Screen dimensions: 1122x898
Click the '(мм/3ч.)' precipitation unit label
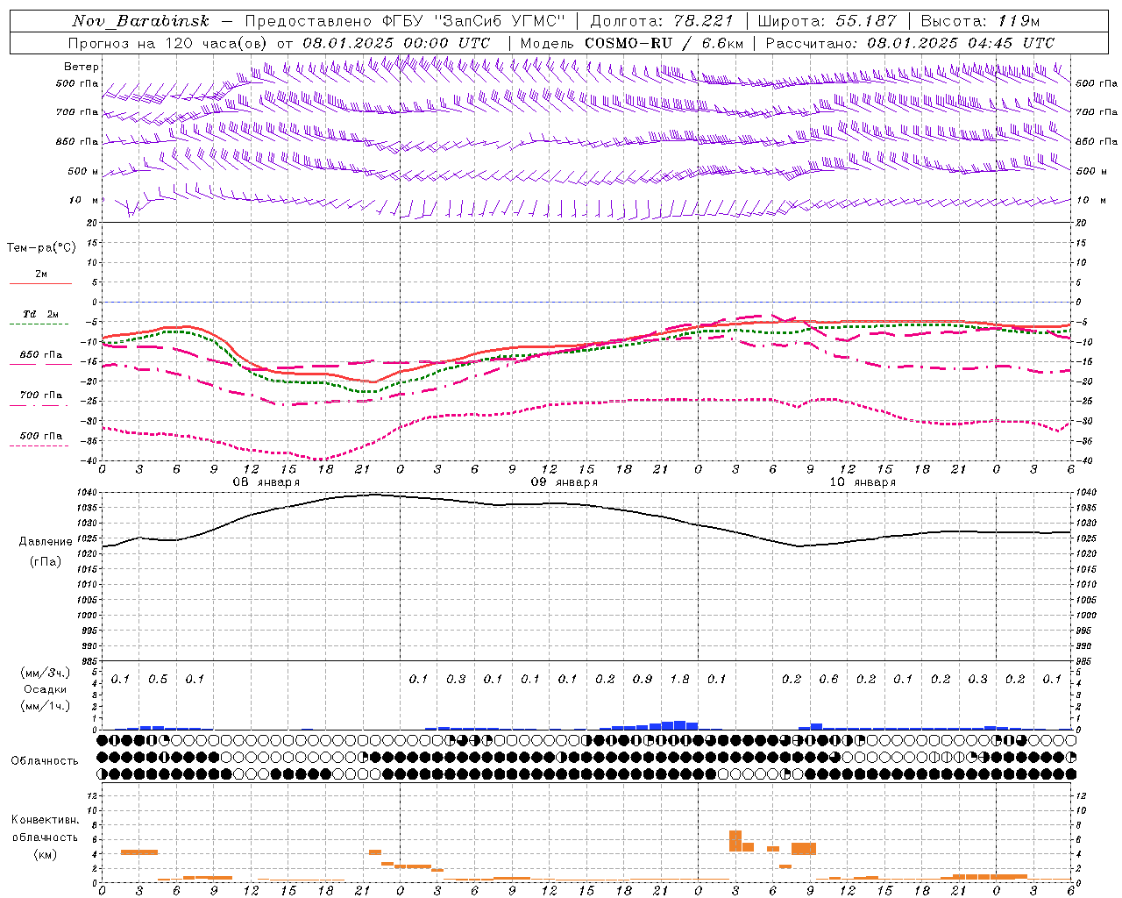click(46, 673)
